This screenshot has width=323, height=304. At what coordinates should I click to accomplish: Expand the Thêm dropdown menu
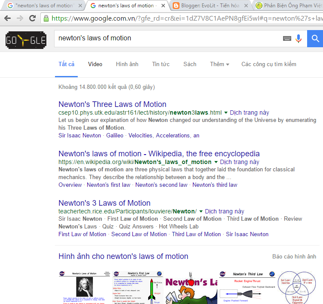(219, 64)
